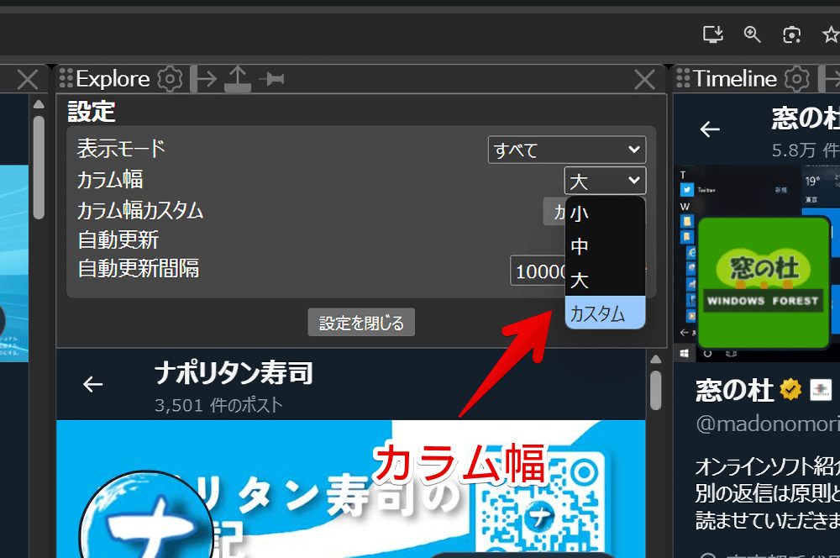Go back arrow in Timeline column

click(710, 129)
